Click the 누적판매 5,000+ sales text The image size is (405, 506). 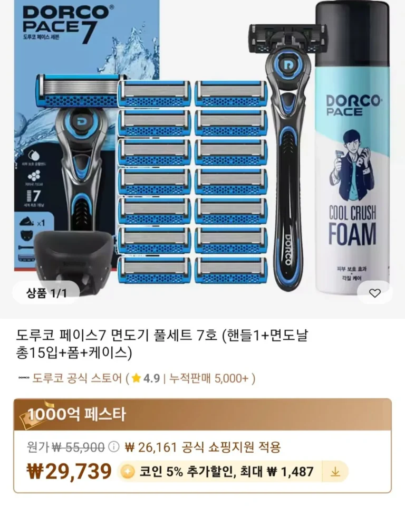coord(209,378)
